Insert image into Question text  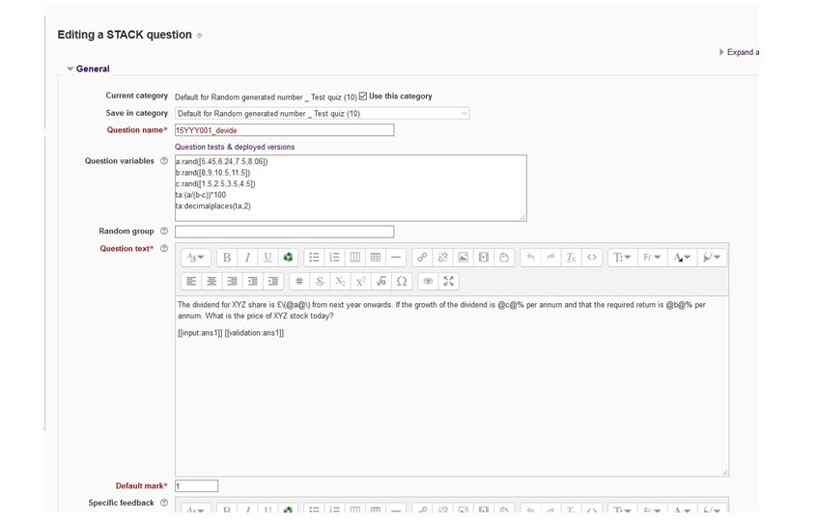click(464, 258)
